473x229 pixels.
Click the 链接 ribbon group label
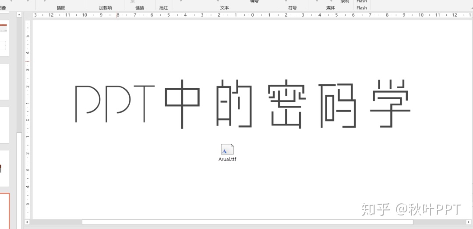coord(140,8)
